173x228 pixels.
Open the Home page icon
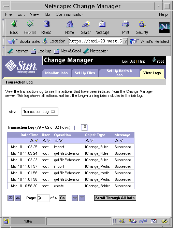70,24
